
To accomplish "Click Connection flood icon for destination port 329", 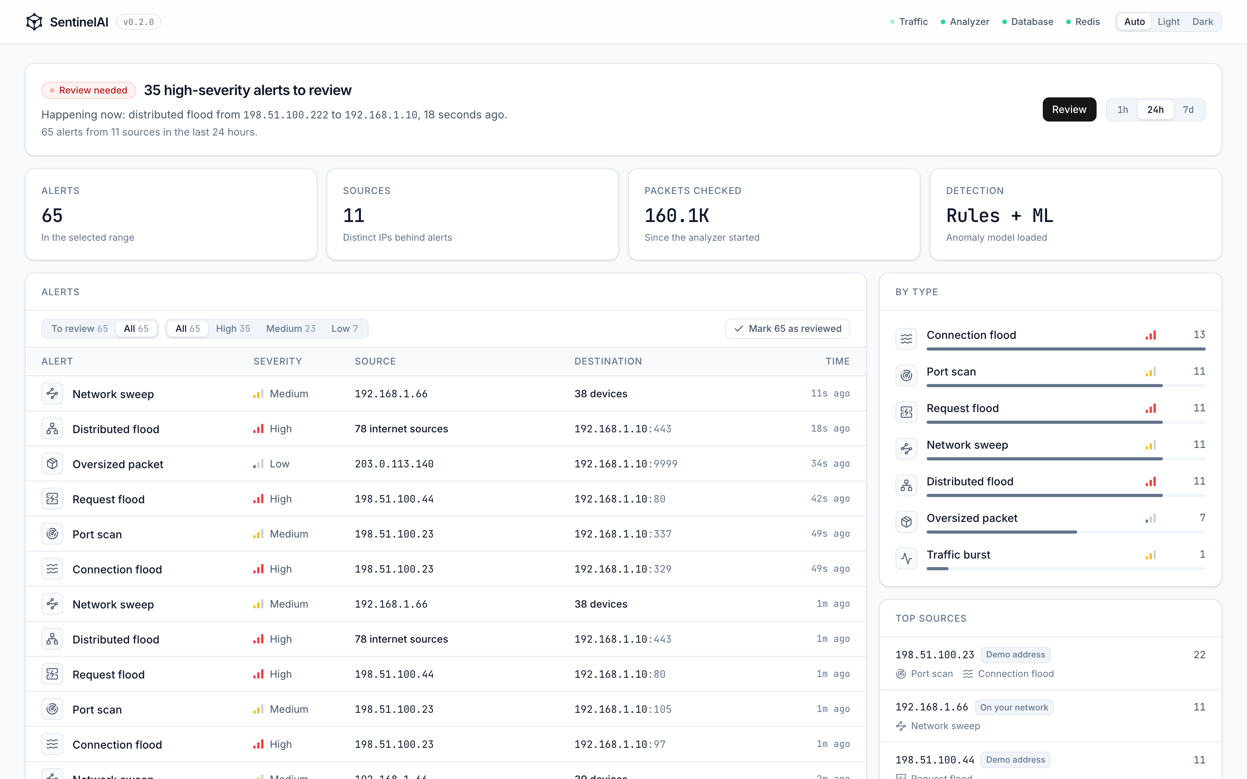I will click(x=52, y=569).
